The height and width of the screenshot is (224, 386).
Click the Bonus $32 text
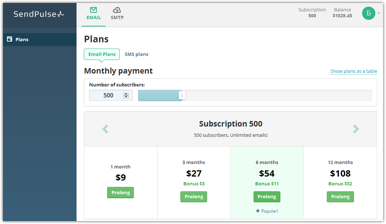[340, 184]
